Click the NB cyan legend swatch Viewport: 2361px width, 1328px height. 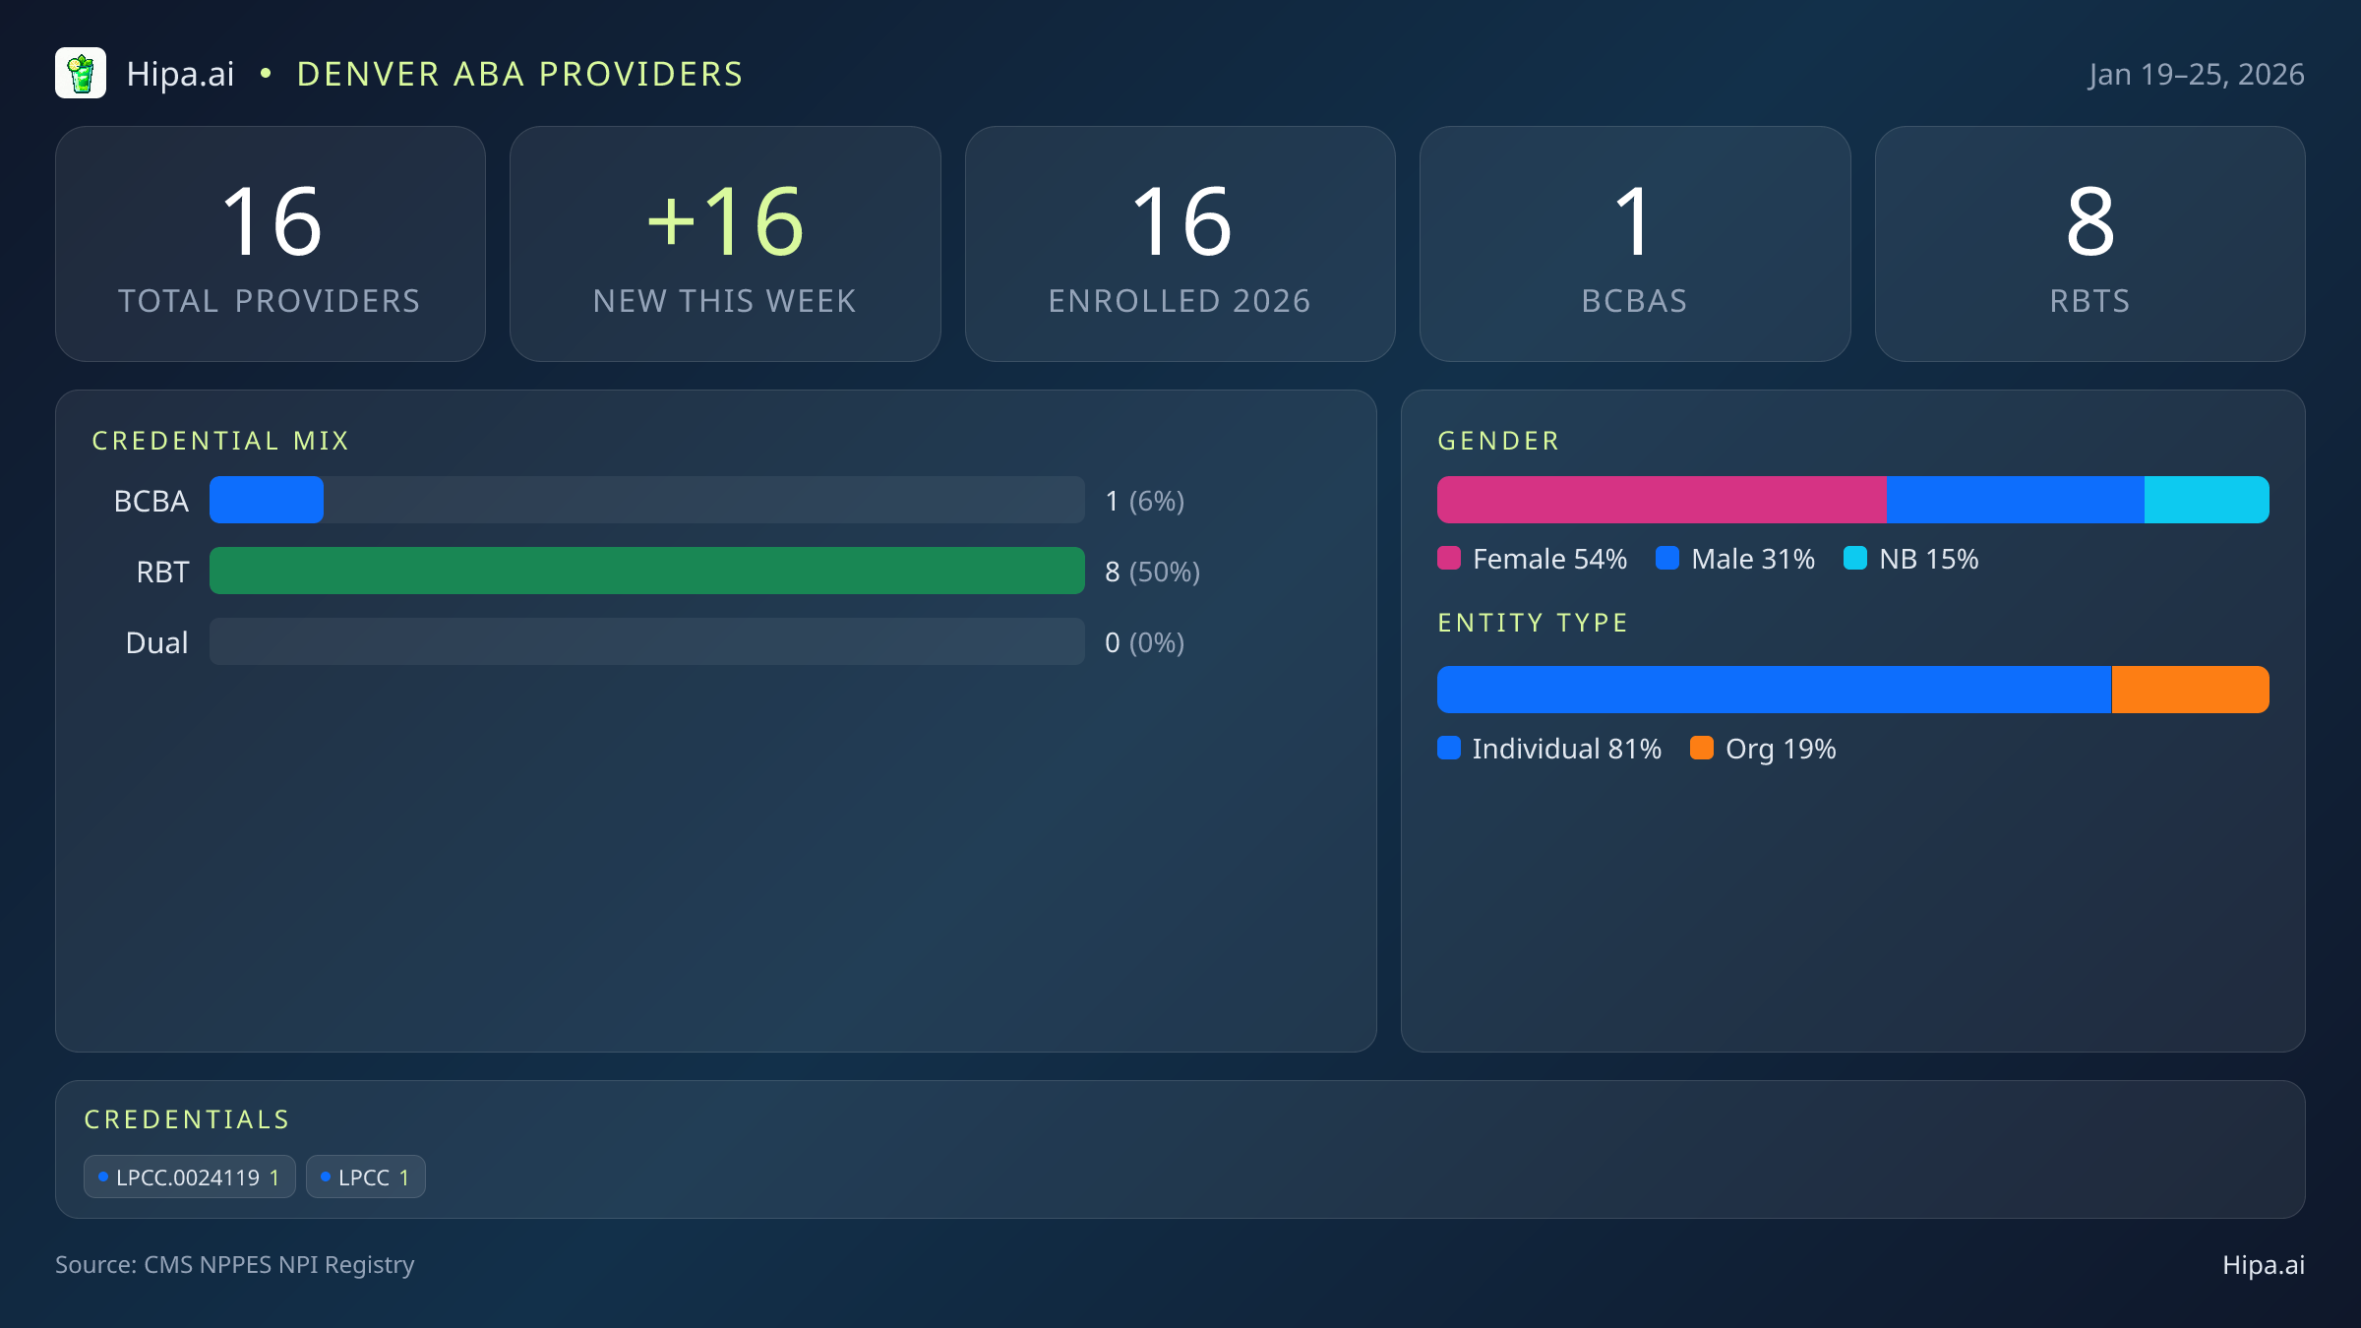coord(1855,559)
